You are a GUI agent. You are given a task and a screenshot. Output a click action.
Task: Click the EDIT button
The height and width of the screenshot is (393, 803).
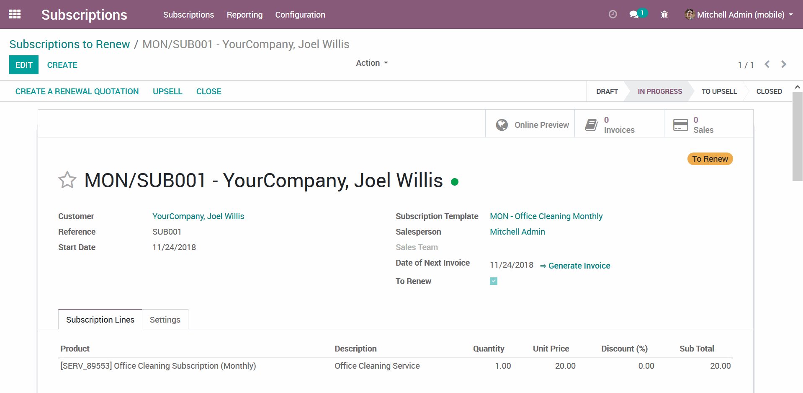pos(24,65)
